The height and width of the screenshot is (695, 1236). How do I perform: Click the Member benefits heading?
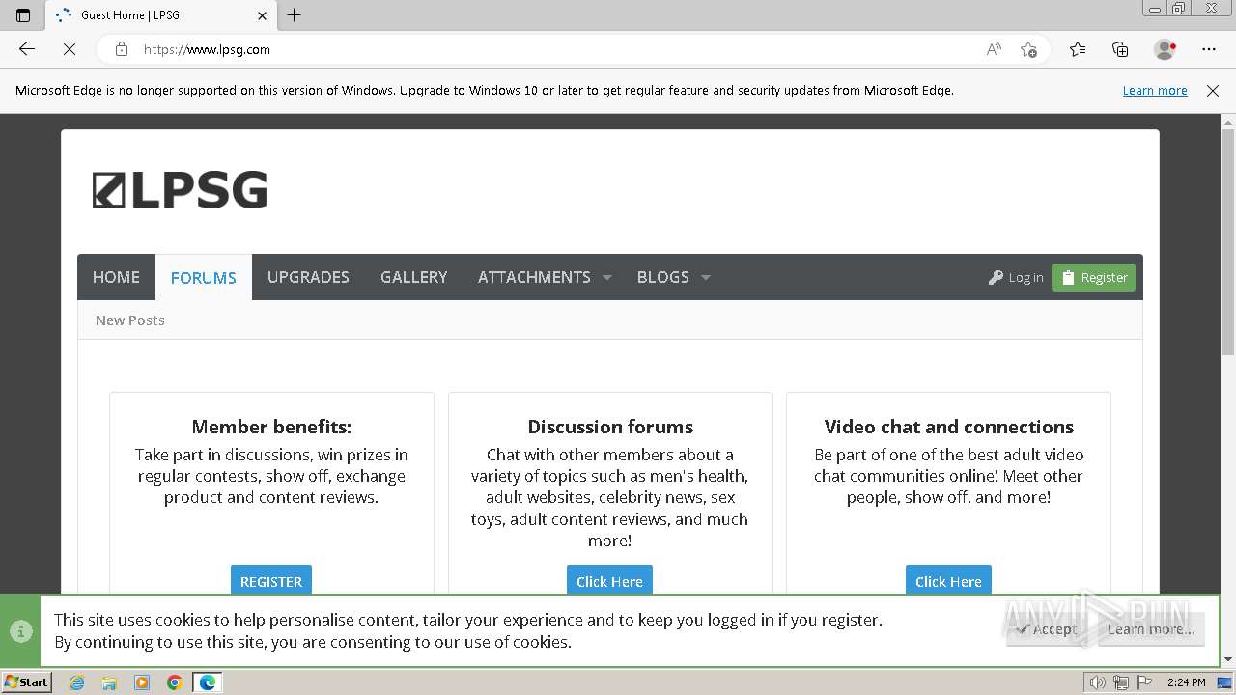click(x=271, y=427)
